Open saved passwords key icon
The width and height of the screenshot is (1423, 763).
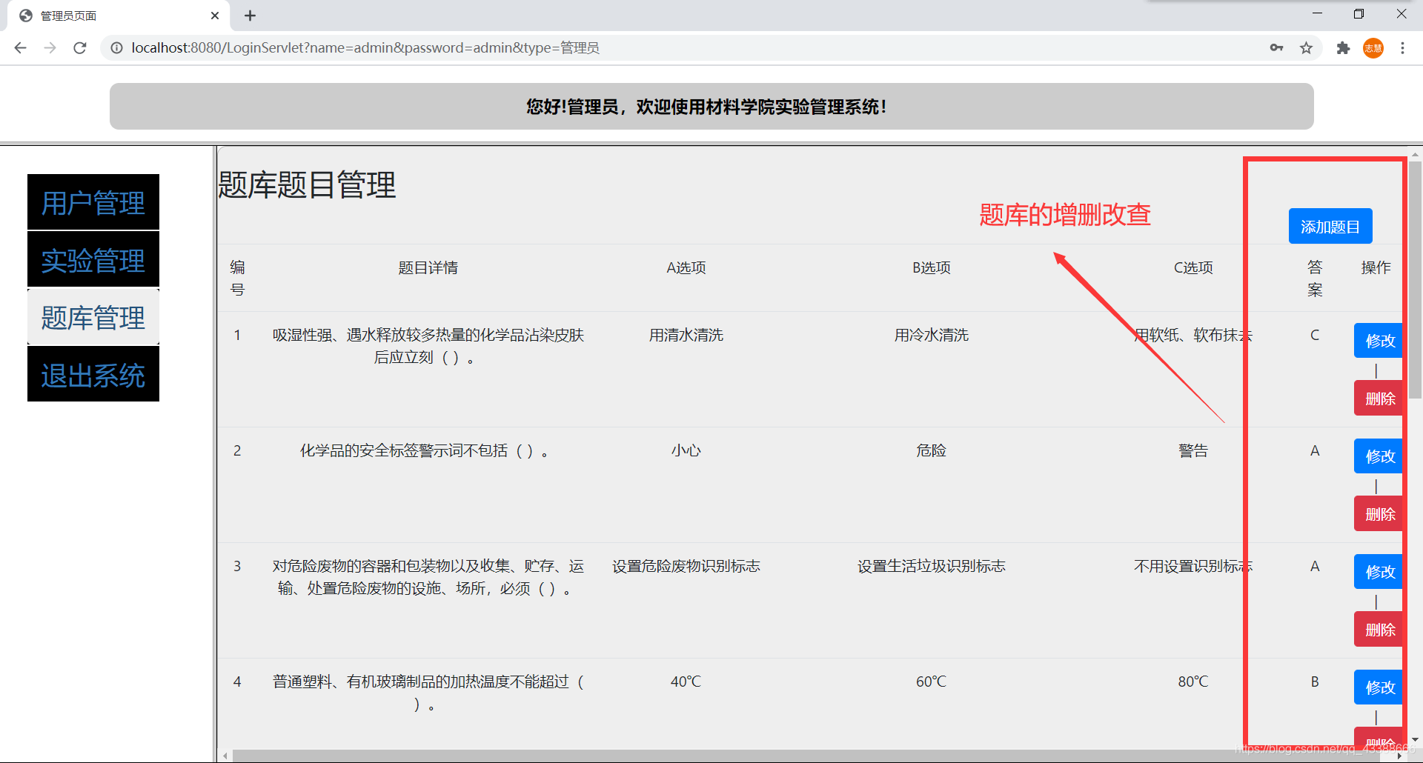(1276, 47)
